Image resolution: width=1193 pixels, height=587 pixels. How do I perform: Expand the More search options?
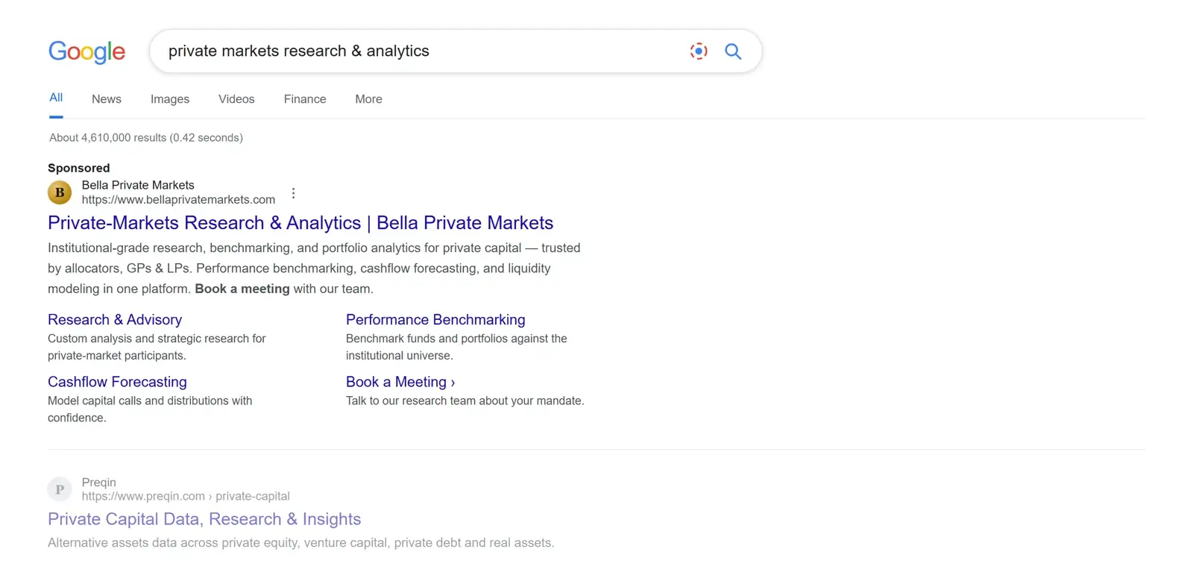[368, 99]
